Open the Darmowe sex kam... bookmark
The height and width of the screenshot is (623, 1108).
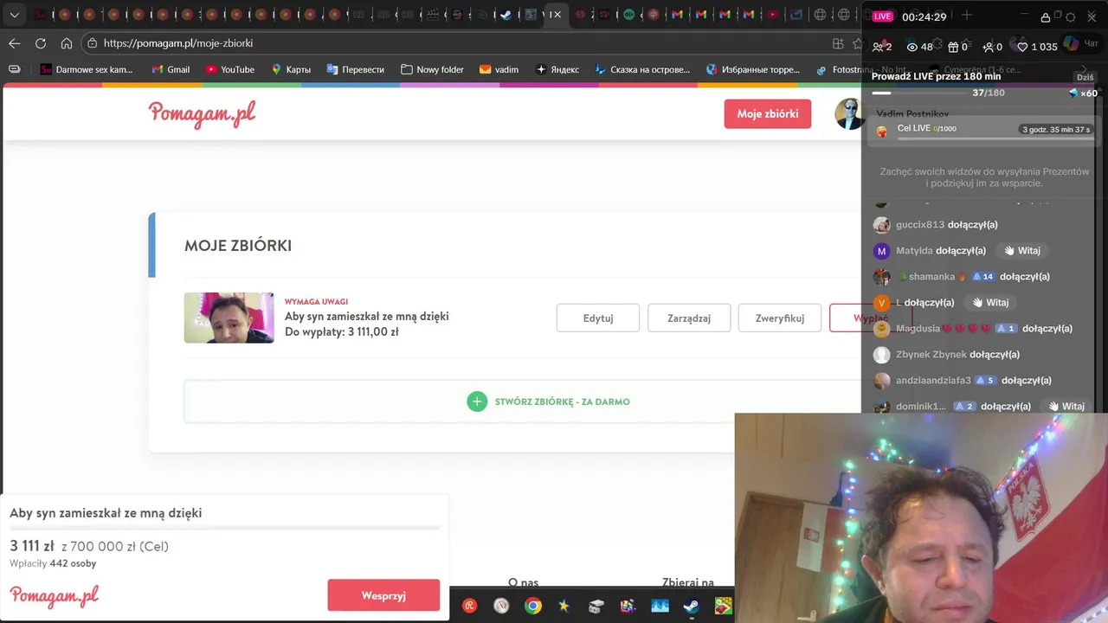point(87,69)
